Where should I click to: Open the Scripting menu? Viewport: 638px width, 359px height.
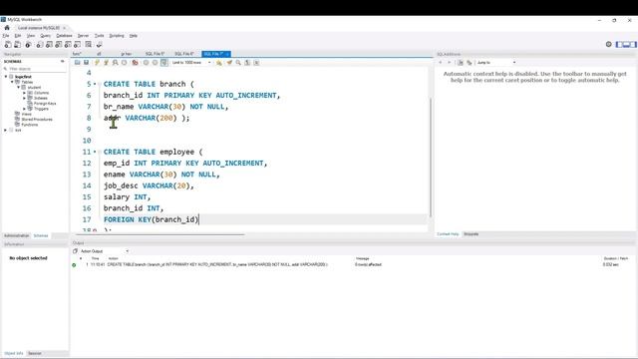(x=117, y=36)
